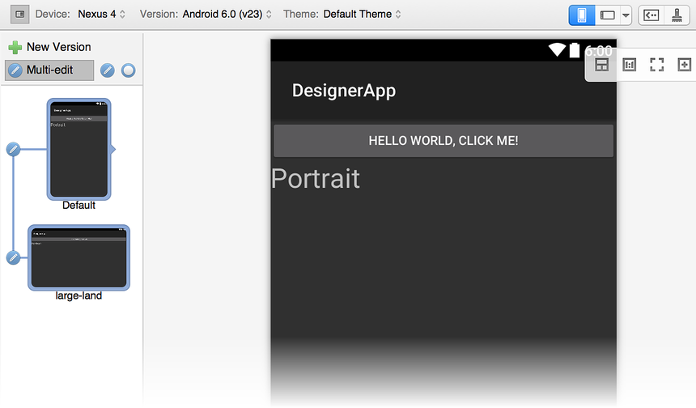Click the green plus New Version icon

click(x=15, y=47)
